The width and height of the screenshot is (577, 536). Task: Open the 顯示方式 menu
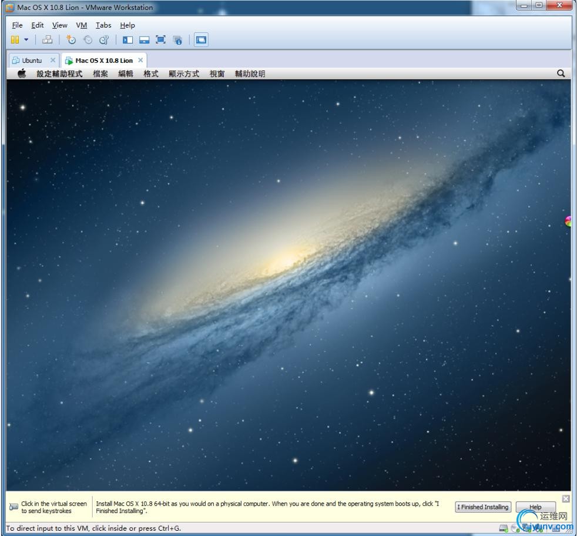click(184, 73)
